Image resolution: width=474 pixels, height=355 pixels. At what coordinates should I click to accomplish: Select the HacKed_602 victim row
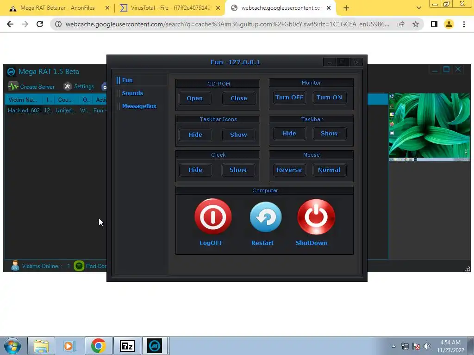56,110
